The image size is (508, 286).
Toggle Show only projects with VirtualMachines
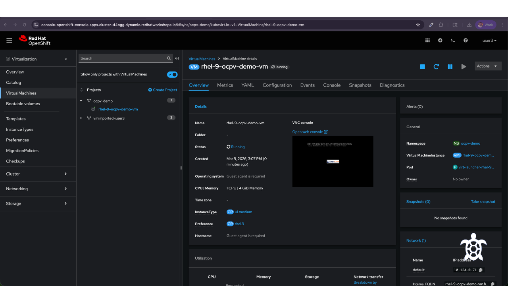[x=172, y=74]
